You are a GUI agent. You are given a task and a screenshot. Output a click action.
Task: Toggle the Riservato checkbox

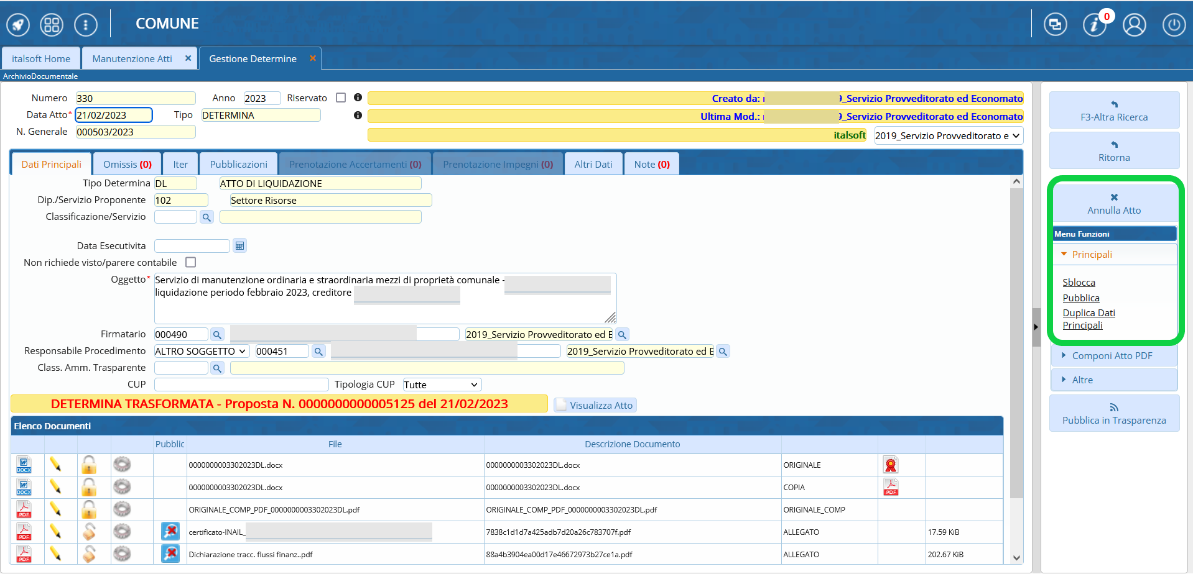(x=341, y=98)
